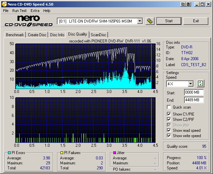Click the PI Failures lower graph

click(85, 120)
